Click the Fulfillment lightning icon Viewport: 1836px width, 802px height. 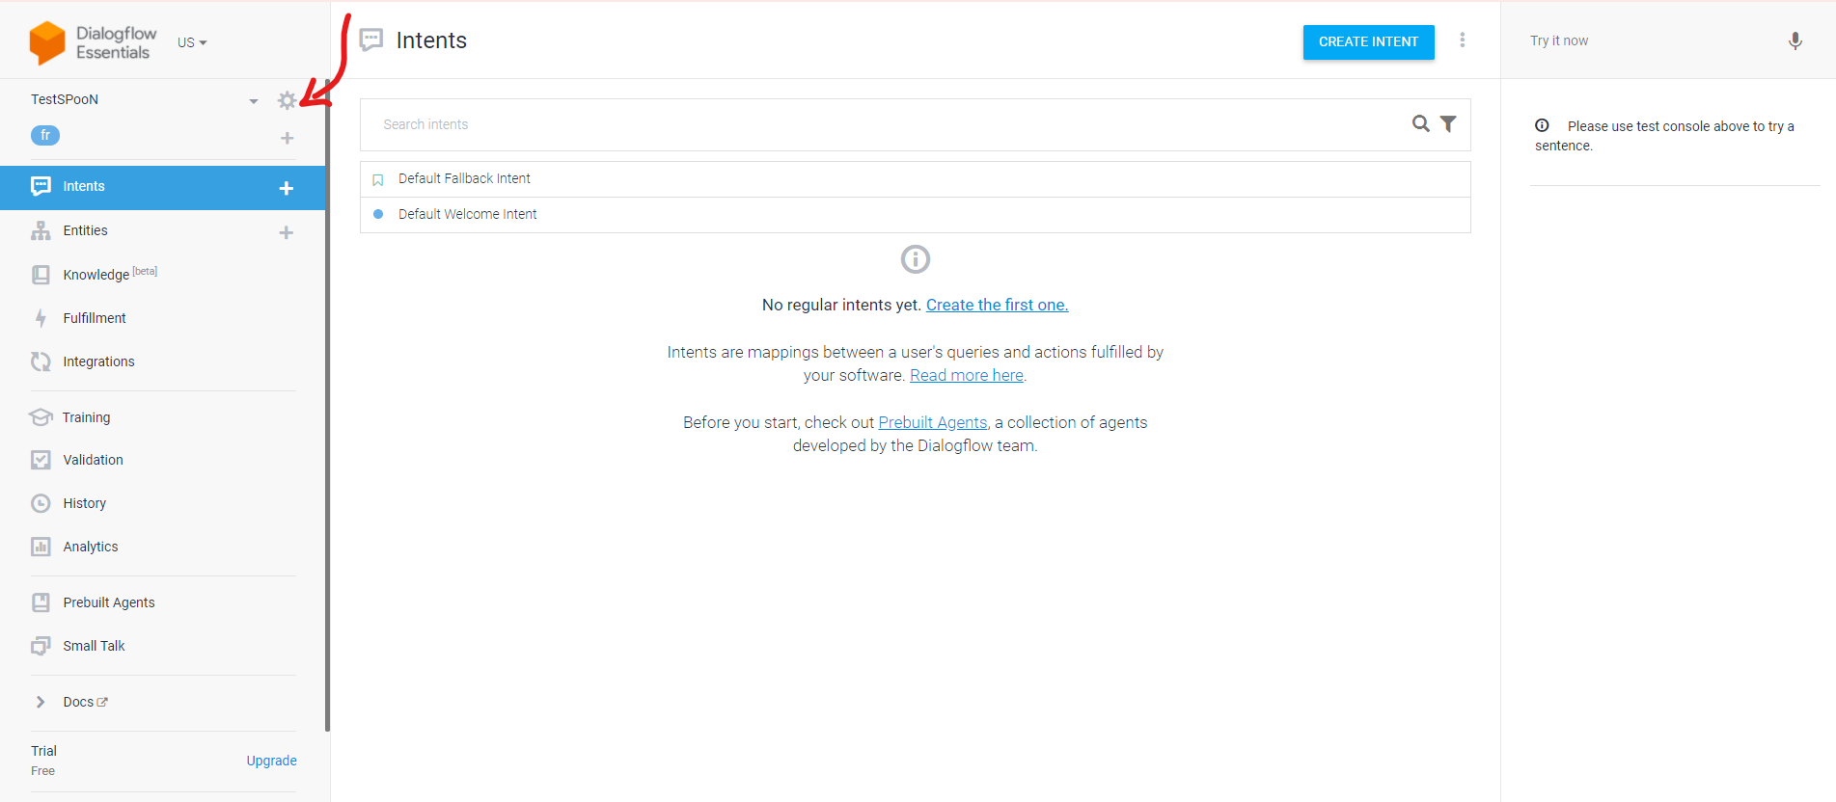click(x=41, y=318)
